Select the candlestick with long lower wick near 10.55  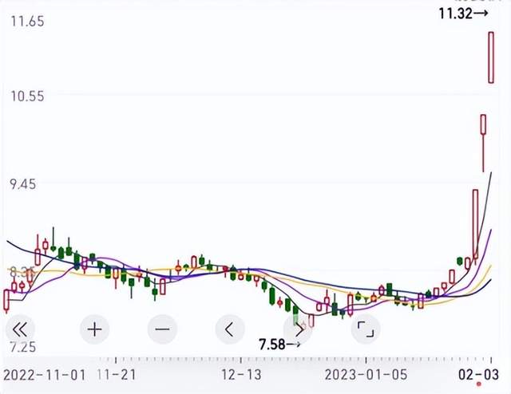point(483,144)
